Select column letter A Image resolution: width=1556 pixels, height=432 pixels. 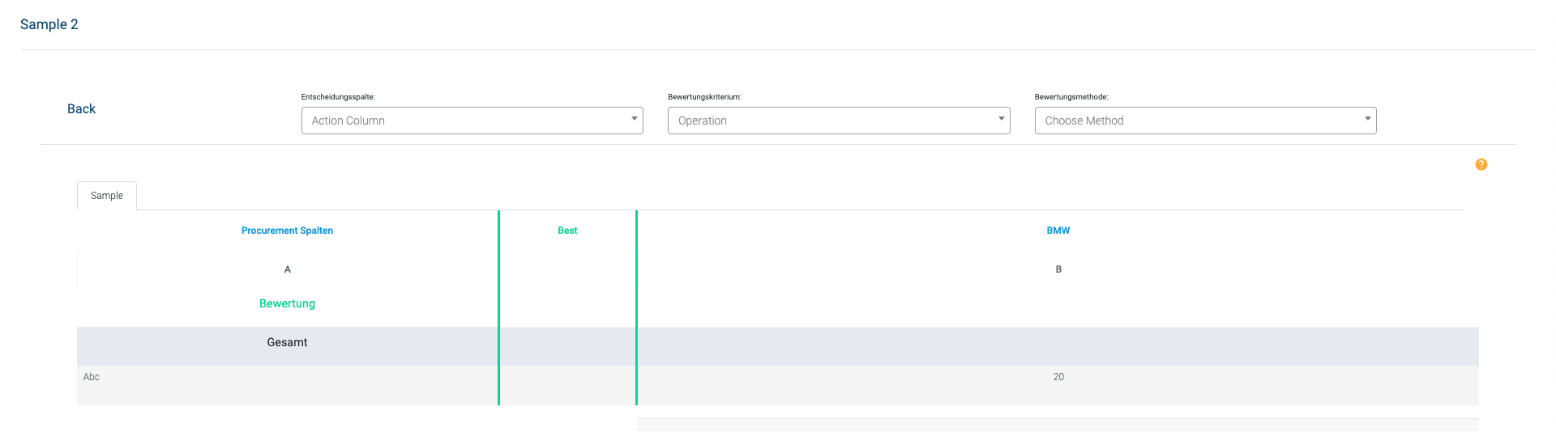pyautogui.click(x=287, y=269)
